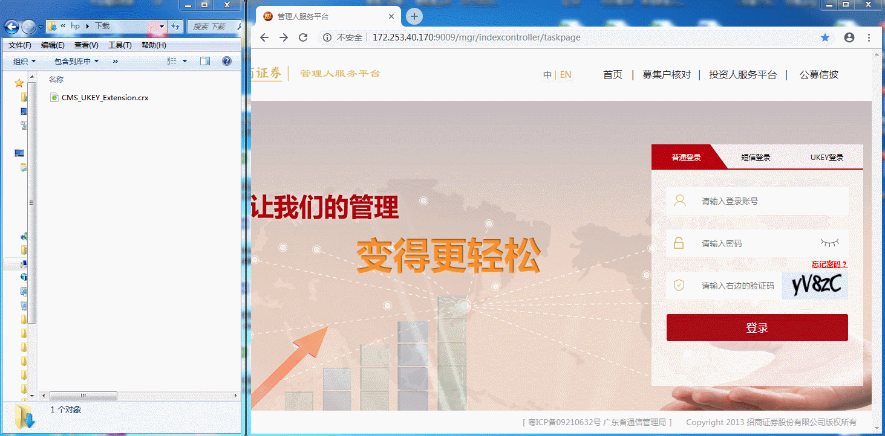Click the CMS_UKEY_Extension.crx file icon
This screenshot has width=885, height=436.
(54, 97)
